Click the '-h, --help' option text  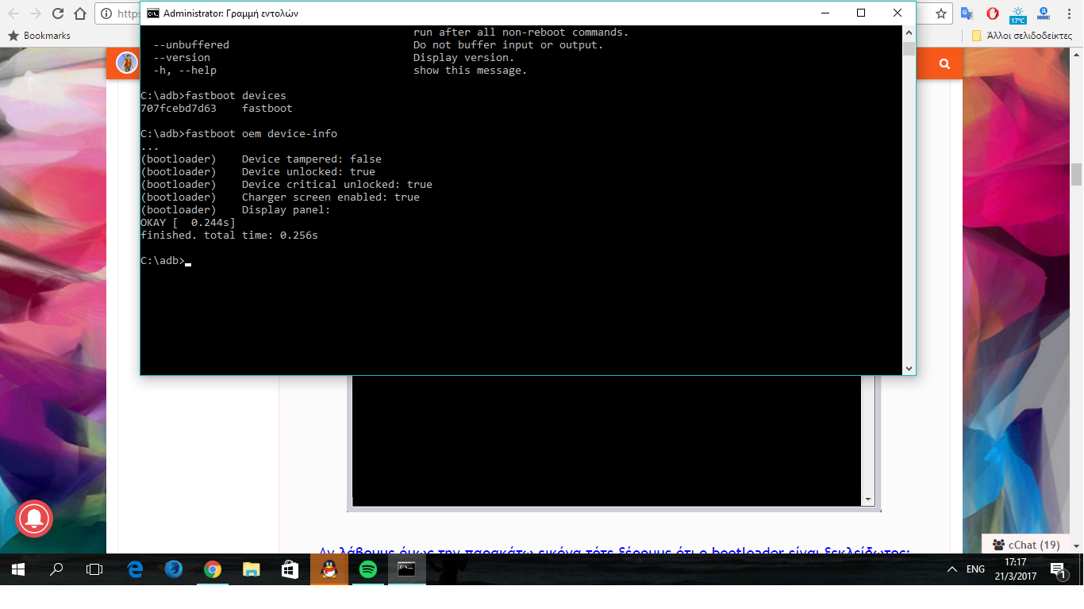tap(185, 71)
